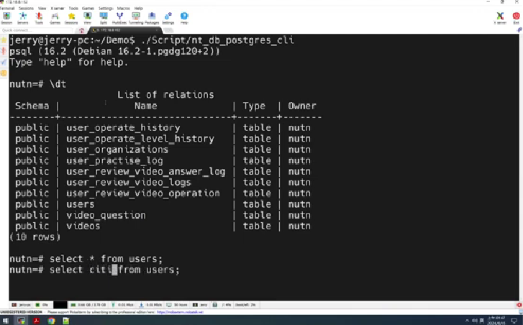
Task: Open Adobe Acrobat from taskbar
Action: point(36,321)
